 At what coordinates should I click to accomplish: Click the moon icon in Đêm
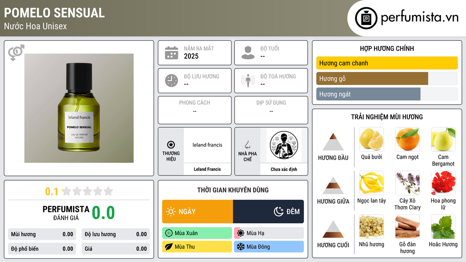(x=279, y=212)
